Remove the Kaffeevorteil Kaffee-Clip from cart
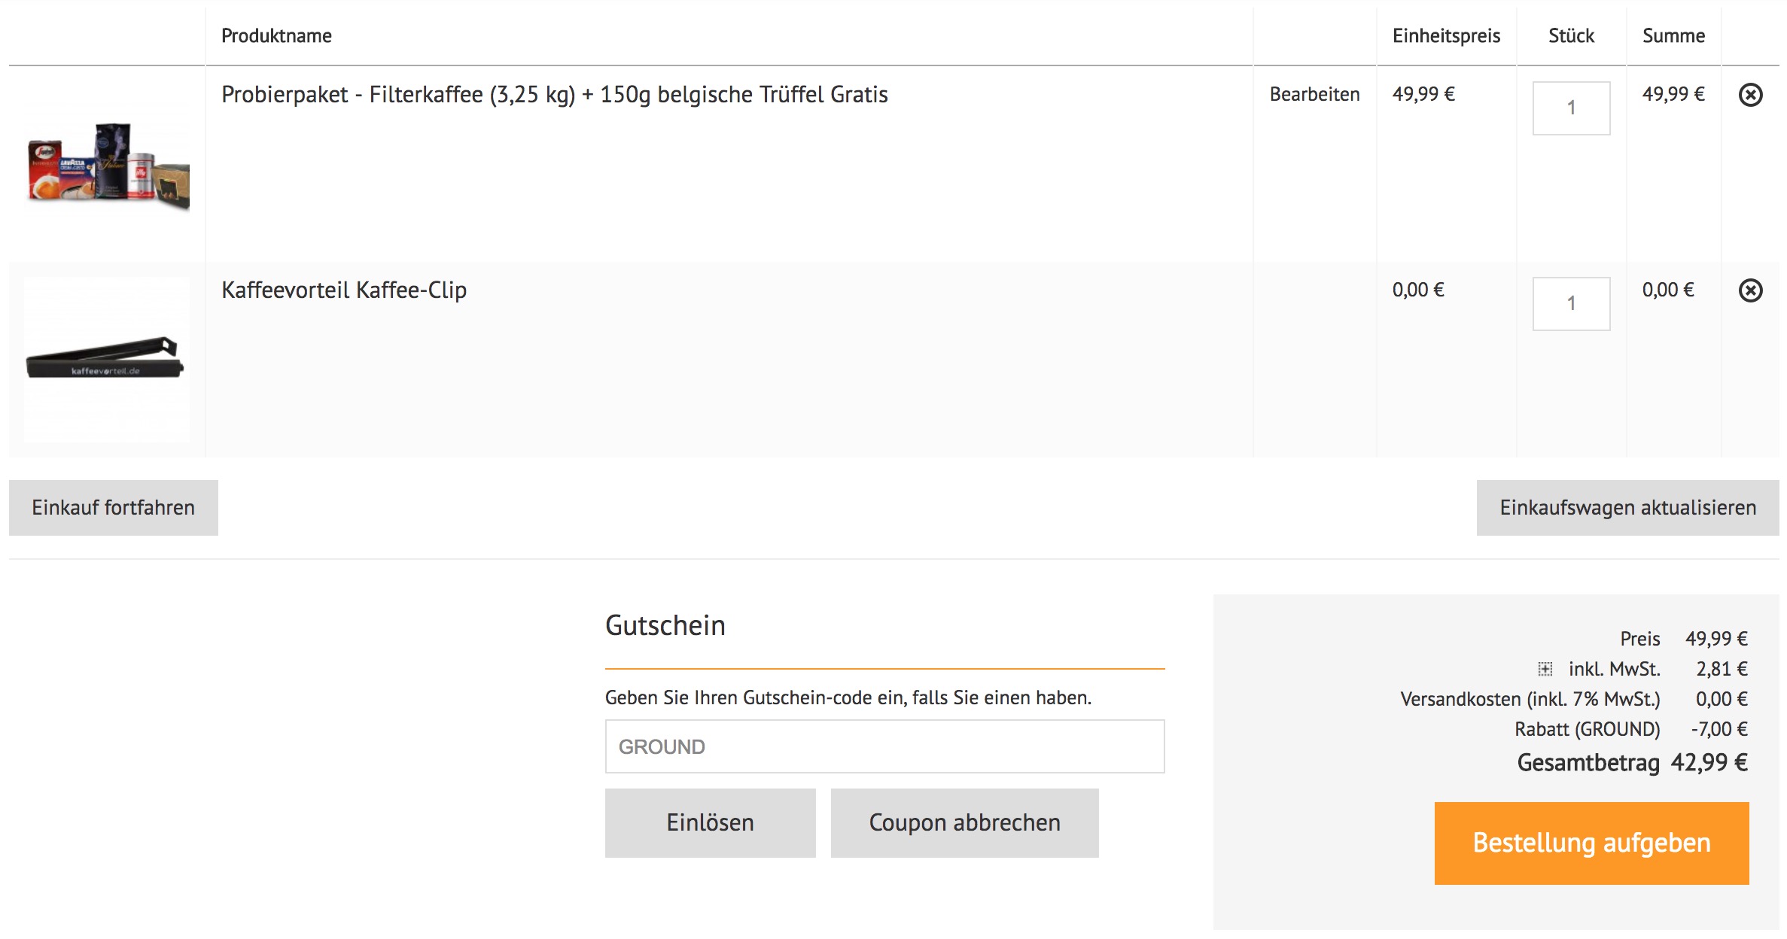 coord(1750,290)
